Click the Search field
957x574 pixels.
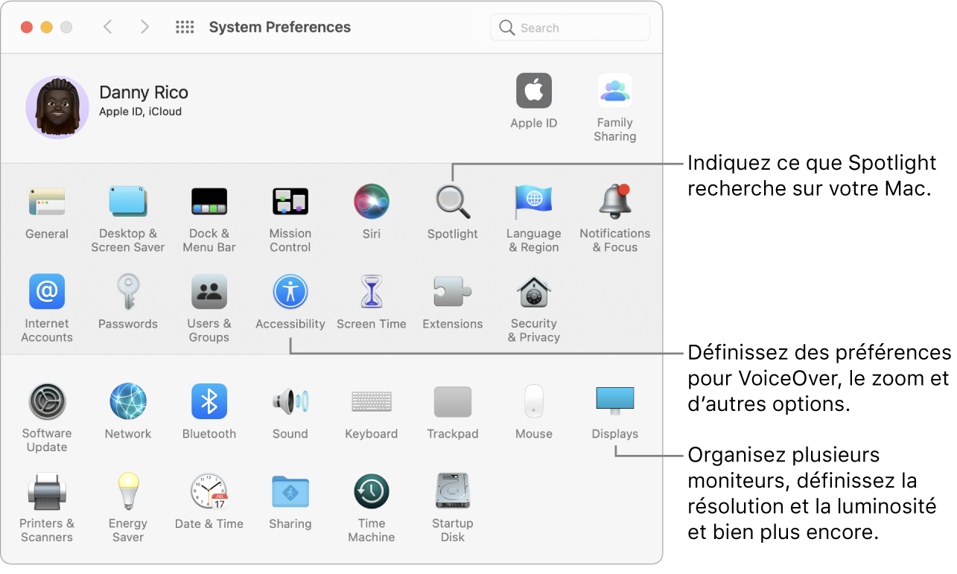[570, 28]
